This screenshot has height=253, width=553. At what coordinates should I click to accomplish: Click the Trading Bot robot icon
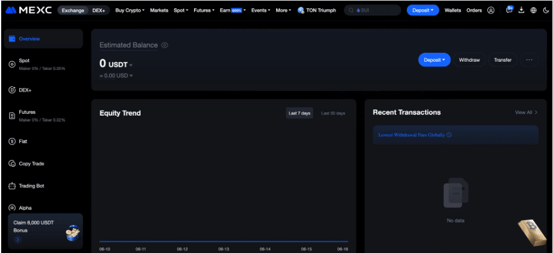pyautogui.click(x=12, y=186)
